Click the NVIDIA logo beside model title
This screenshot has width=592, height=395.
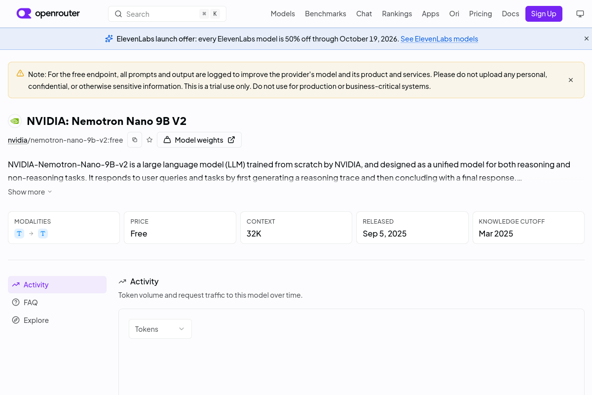point(15,121)
